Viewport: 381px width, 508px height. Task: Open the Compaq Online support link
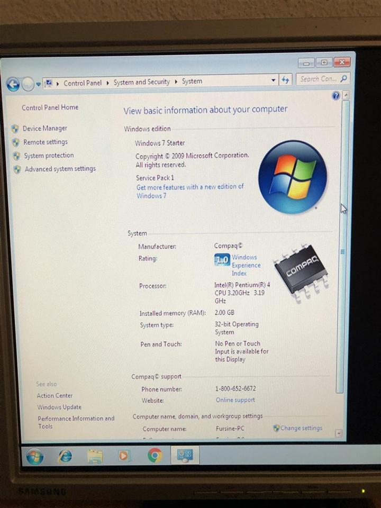pyautogui.click(x=235, y=400)
